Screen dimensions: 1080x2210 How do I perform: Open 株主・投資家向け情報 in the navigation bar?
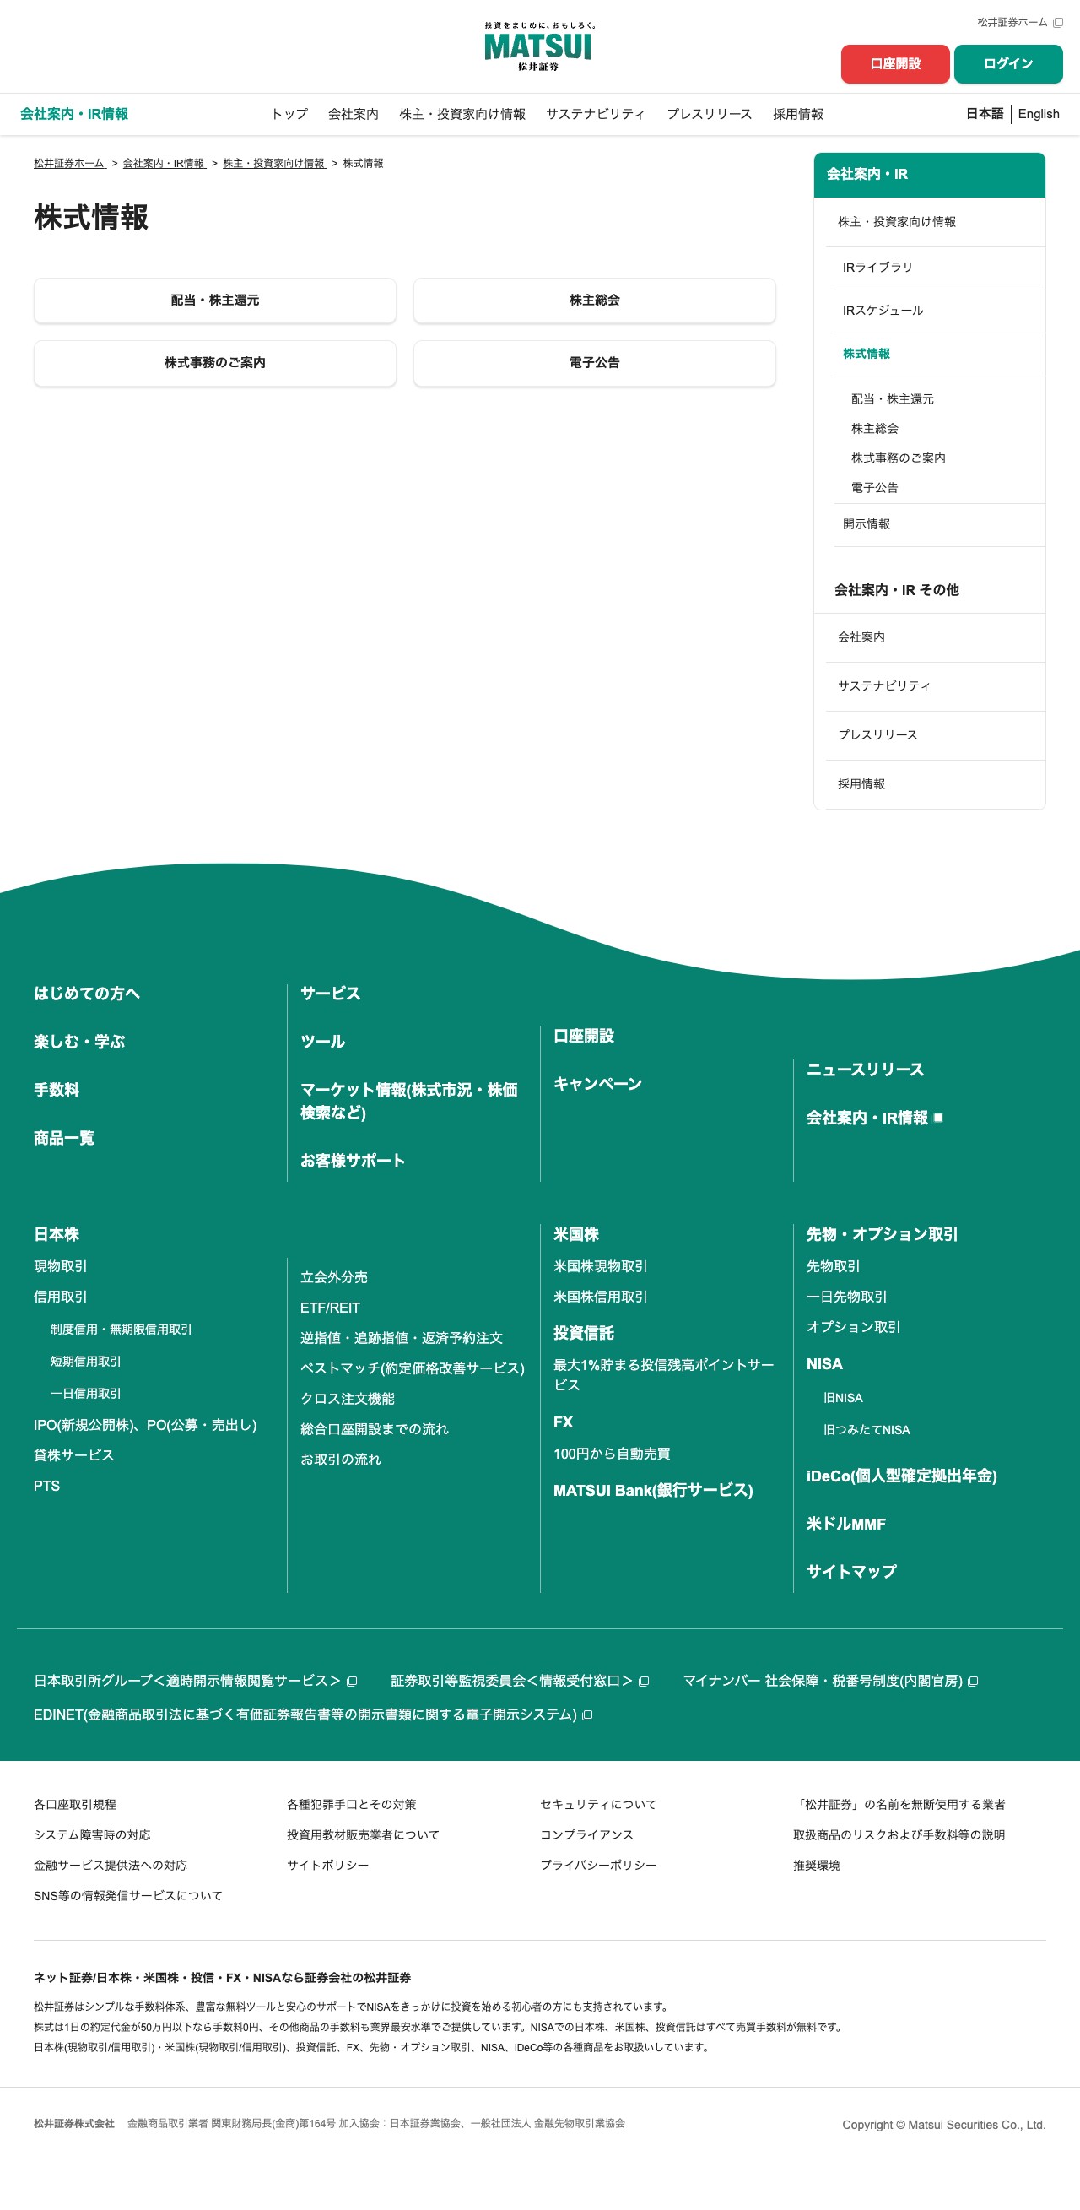(462, 114)
